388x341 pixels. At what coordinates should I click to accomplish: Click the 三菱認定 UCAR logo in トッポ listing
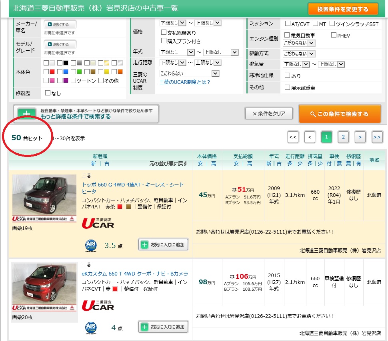[98, 223]
